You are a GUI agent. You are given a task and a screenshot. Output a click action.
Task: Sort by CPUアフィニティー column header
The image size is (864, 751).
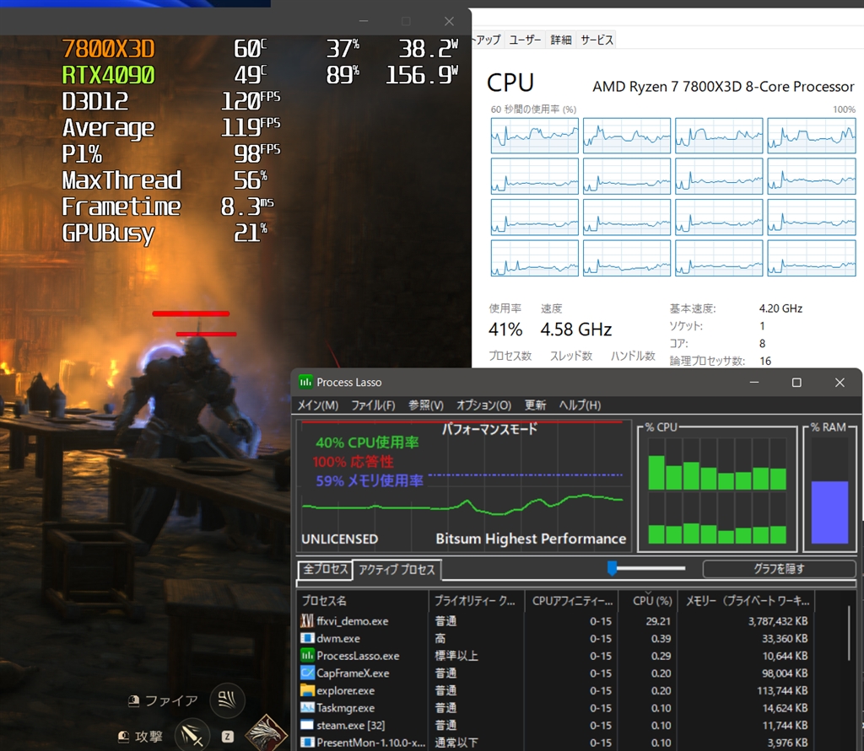[x=571, y=601]
